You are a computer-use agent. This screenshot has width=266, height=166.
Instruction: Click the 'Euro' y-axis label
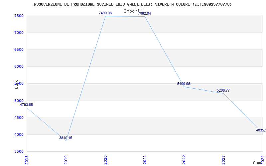pos(16,84)
